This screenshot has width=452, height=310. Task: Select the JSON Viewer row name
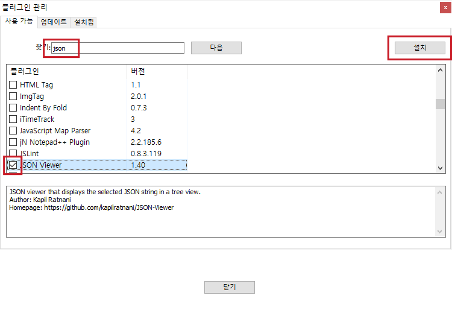pos(40,165)
